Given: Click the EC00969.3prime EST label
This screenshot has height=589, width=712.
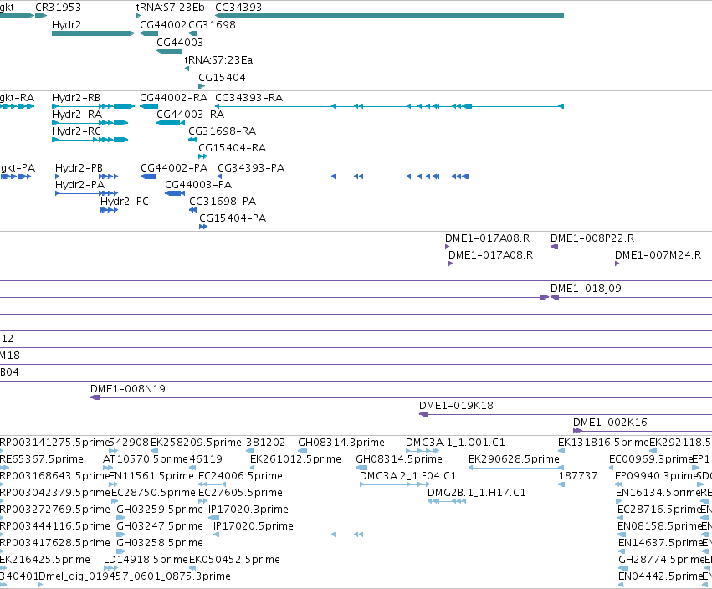Looking at the screenshot, I should coord(650,459).
